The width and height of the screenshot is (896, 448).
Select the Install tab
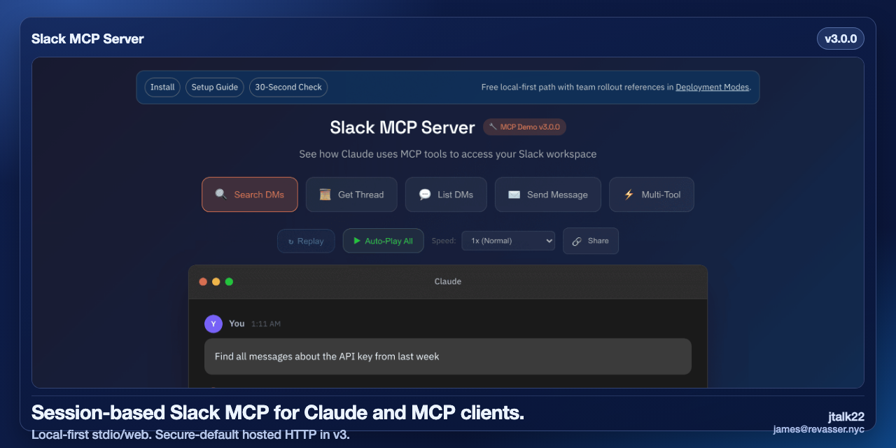click(x=162, y=87)
